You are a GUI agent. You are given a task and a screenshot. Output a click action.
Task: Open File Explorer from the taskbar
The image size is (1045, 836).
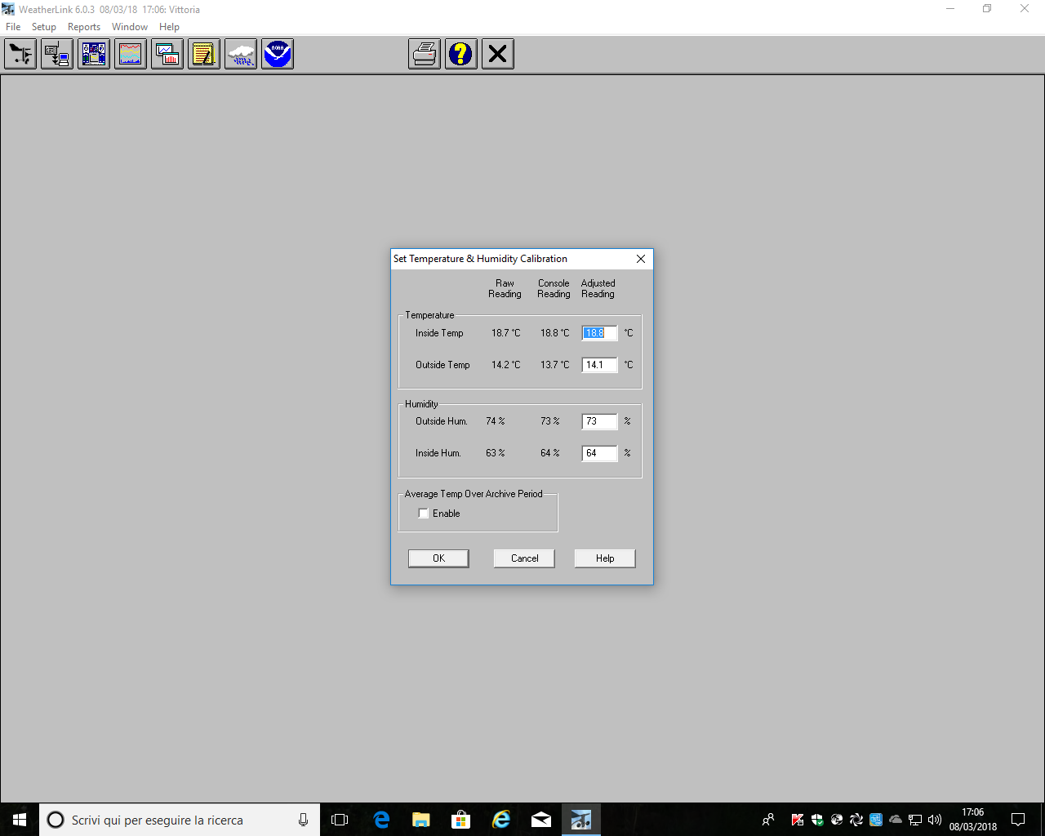tap(421, 820)
